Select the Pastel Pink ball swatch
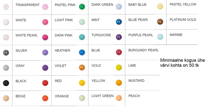The image size is (208, 107). coord(45,7)
